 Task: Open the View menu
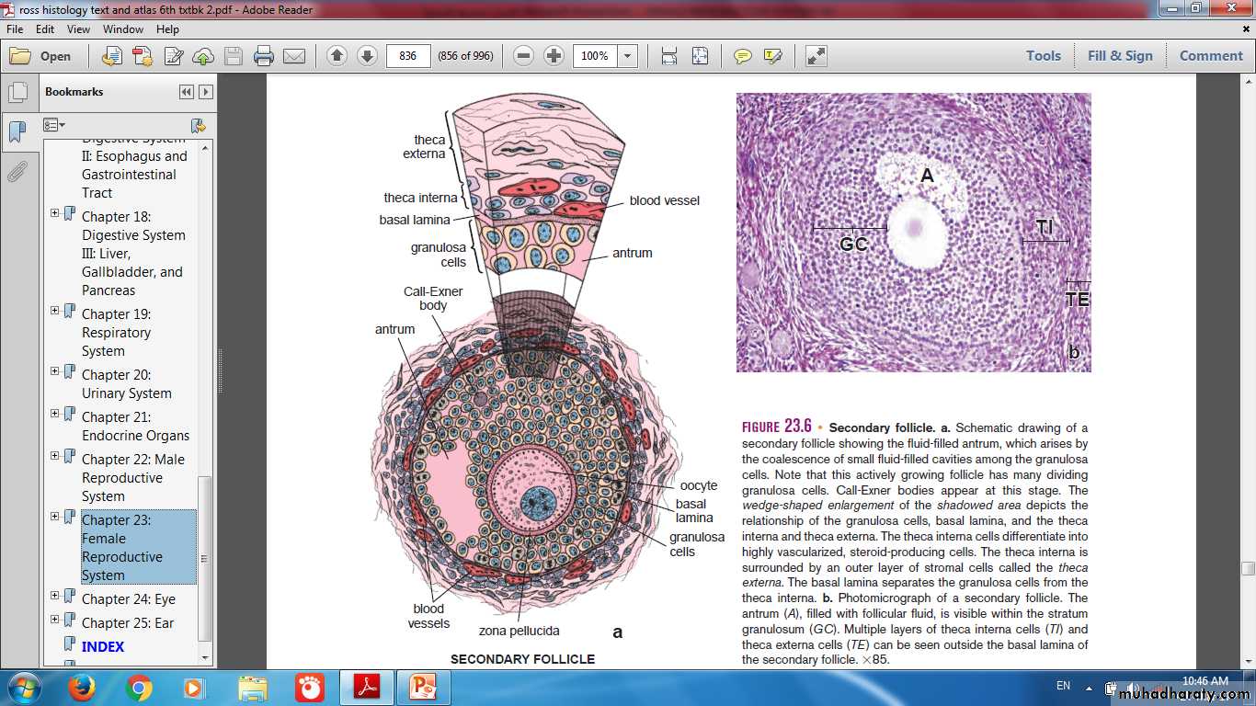click(78, 29)
